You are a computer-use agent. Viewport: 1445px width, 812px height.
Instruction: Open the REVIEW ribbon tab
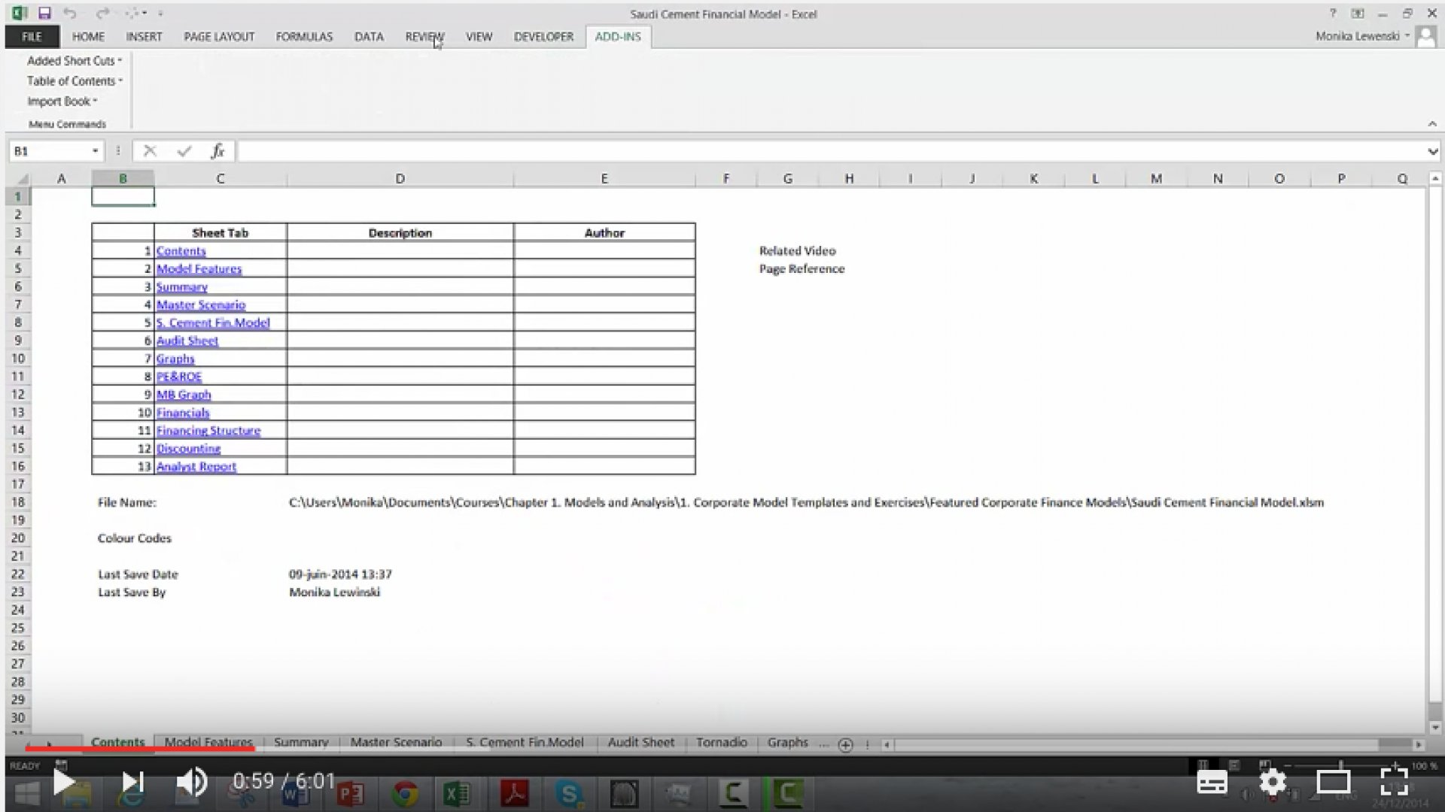(x=424, y=36)
